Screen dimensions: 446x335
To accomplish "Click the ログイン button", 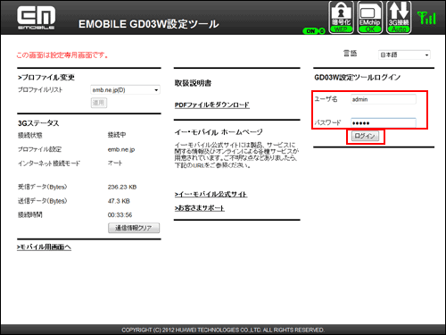I will coord(365,136).
